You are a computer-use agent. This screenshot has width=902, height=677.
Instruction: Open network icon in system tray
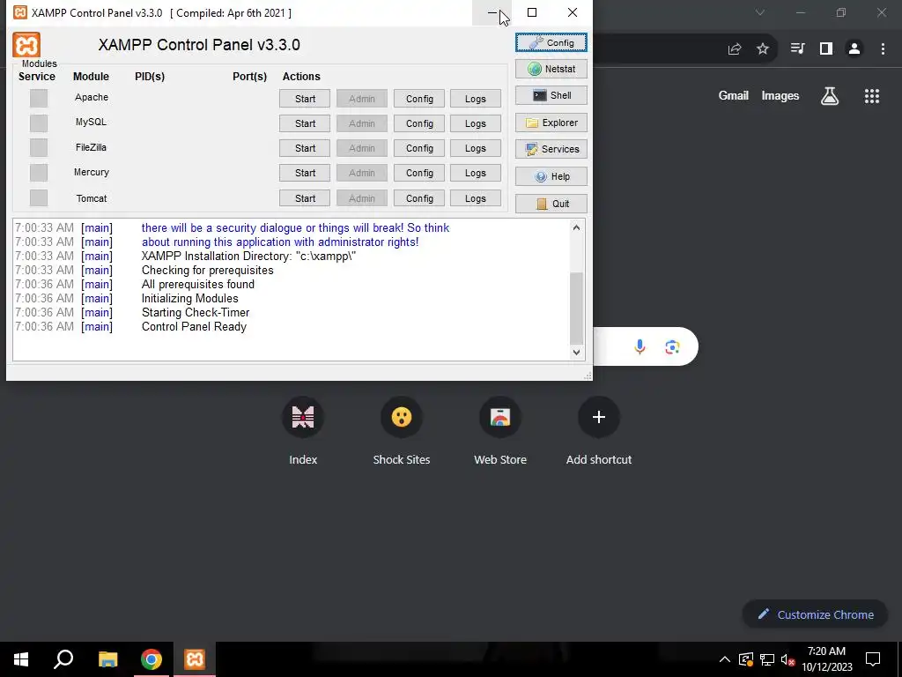(x=767, y=659)
